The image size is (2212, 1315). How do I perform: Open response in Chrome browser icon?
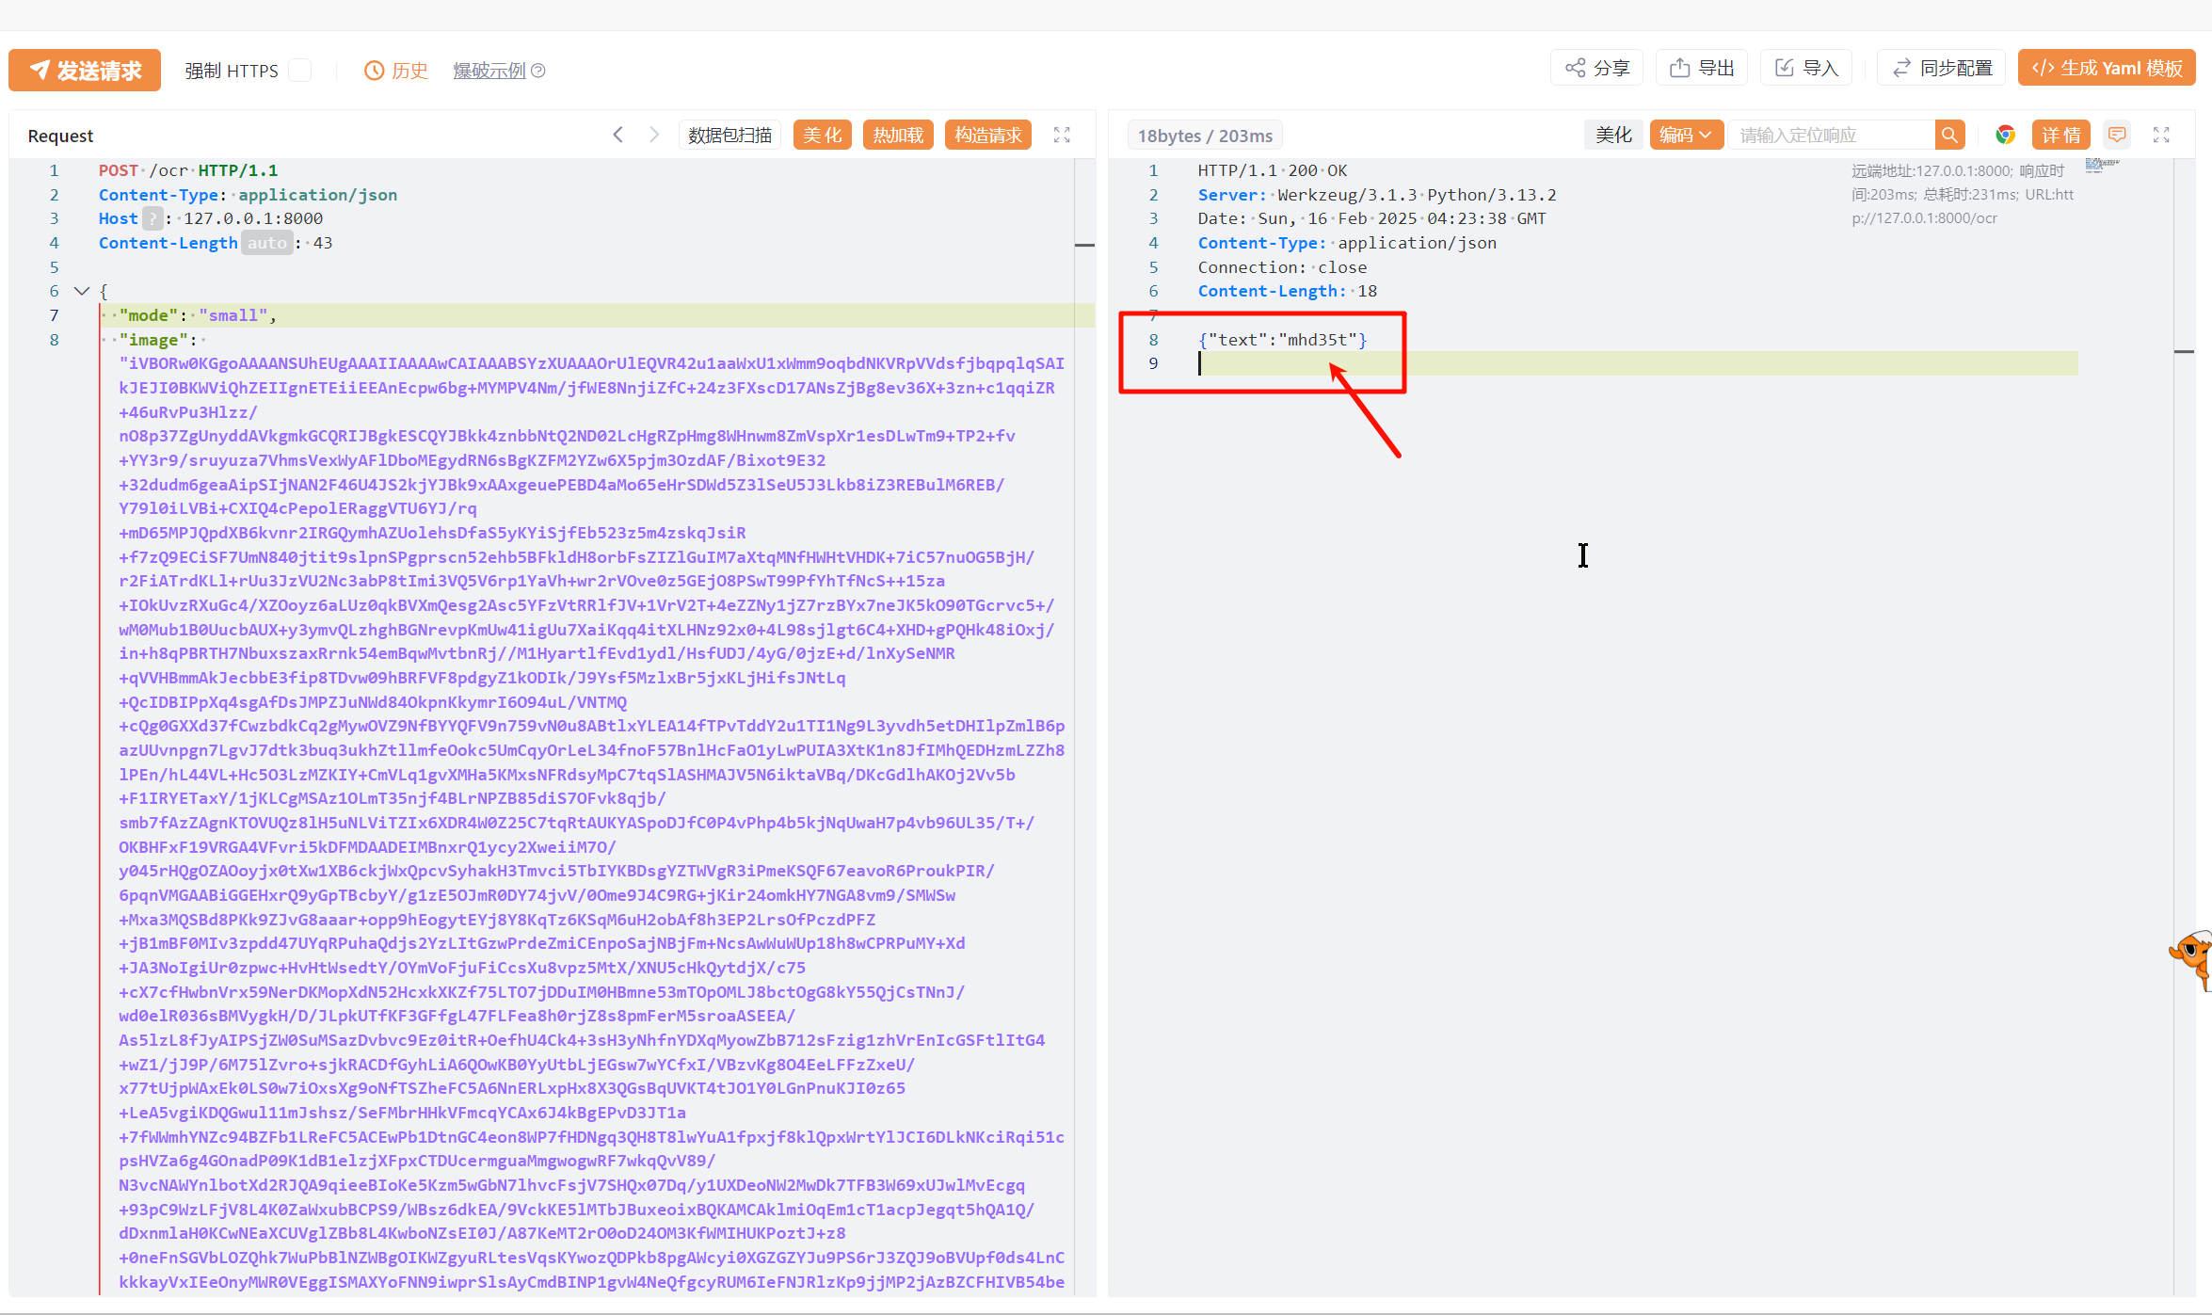2005,135
